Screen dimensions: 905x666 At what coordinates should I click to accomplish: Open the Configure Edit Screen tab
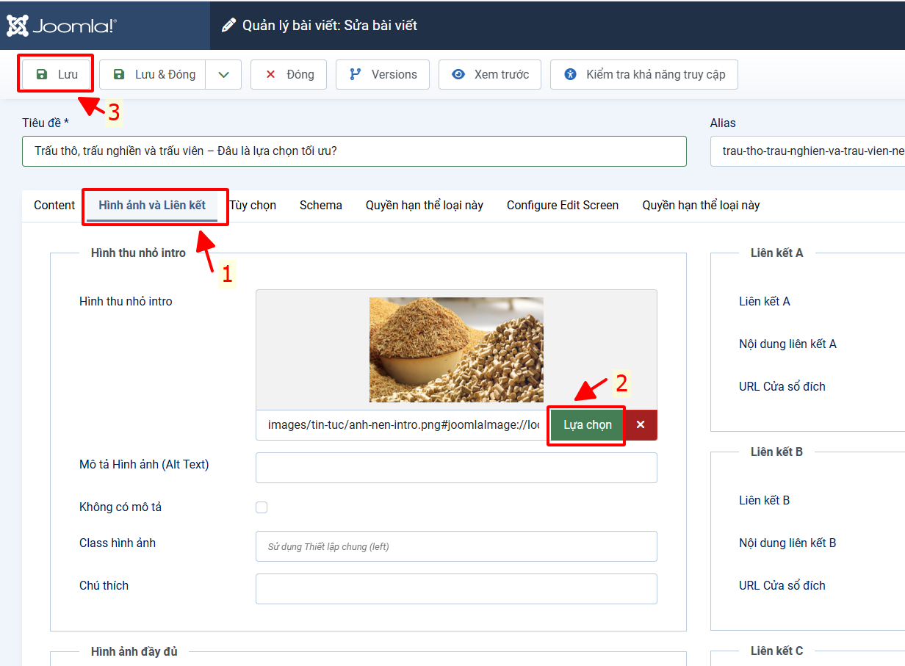point(562,206)
